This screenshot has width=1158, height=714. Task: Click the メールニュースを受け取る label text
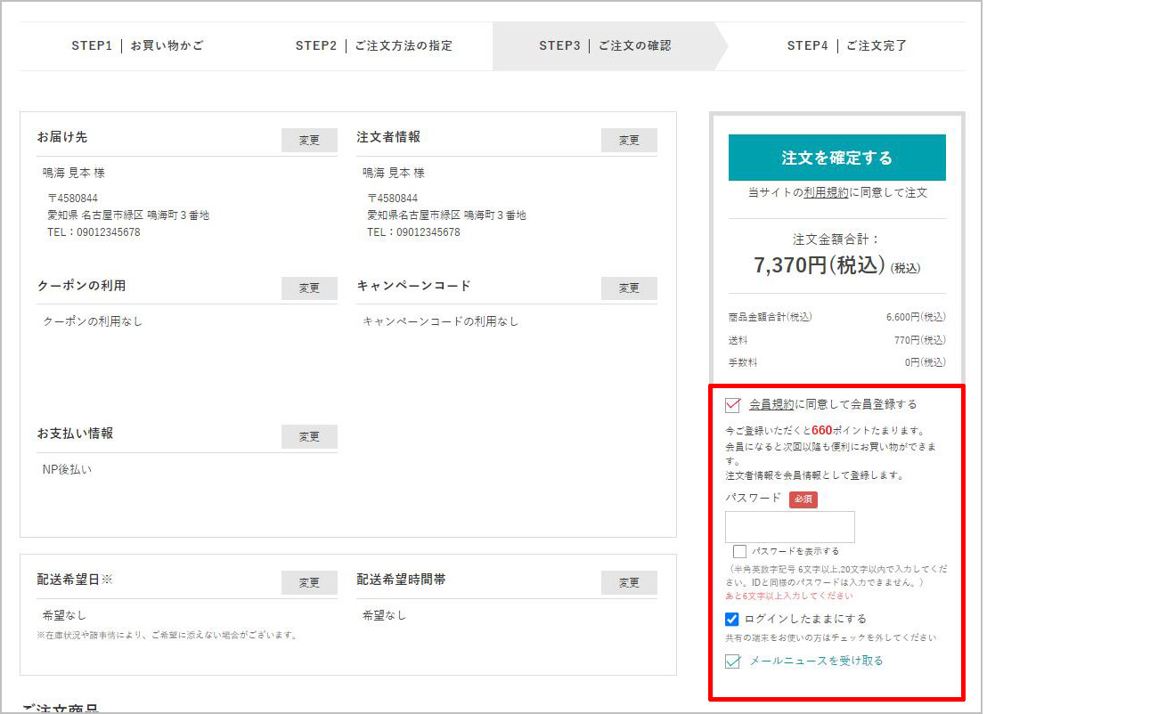coord(816,661)
